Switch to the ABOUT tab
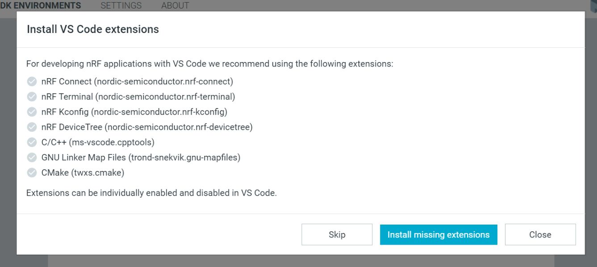Screen dimensions: 597x267 click(175, 6)
